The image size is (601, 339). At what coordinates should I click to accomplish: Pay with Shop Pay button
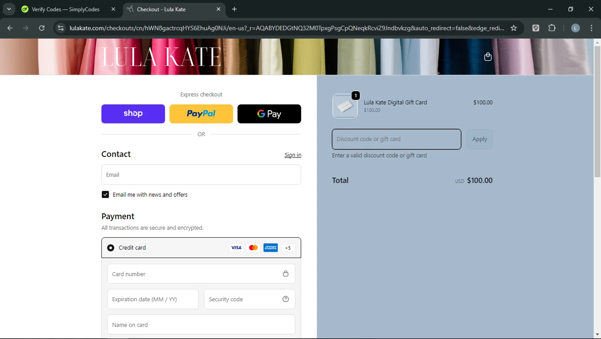coord(133,114)
